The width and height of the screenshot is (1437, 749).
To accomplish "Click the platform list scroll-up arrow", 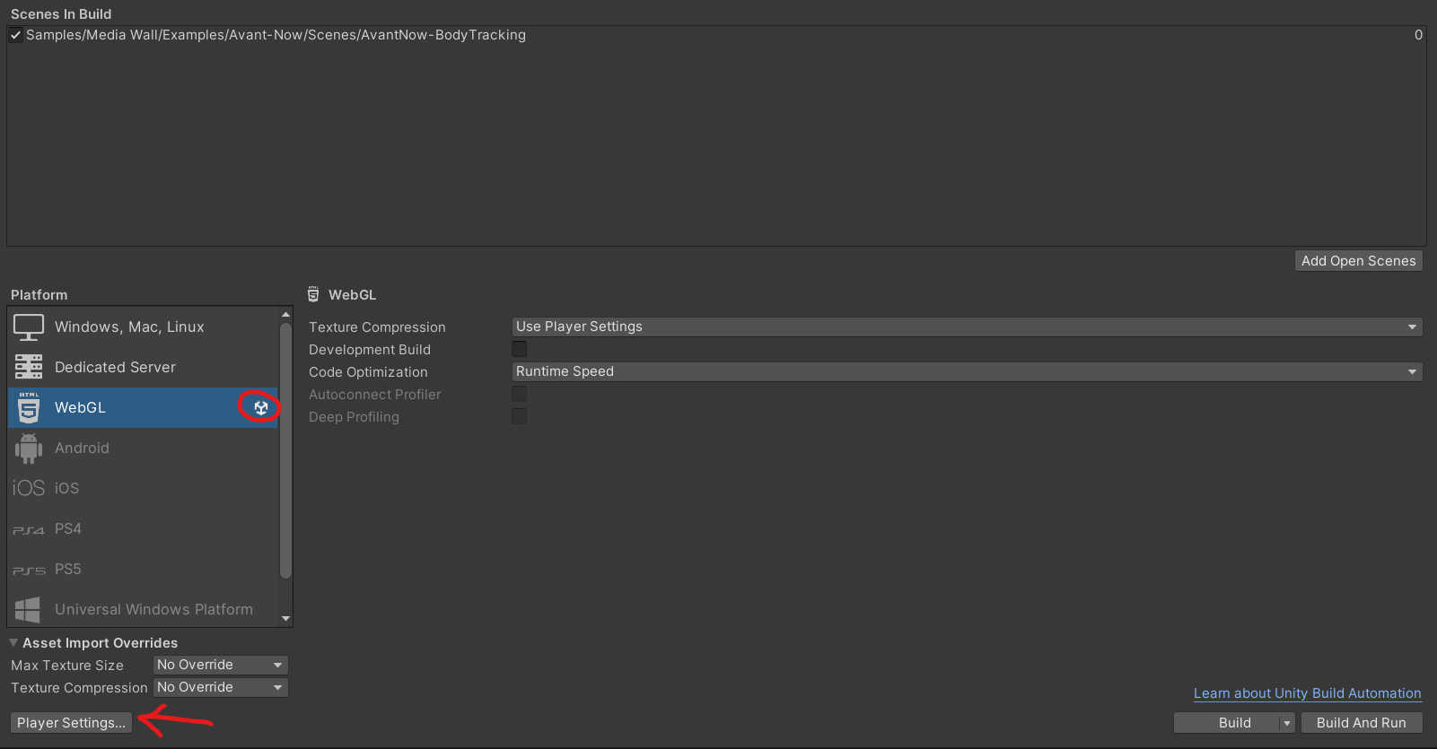I will click(285, 315).
